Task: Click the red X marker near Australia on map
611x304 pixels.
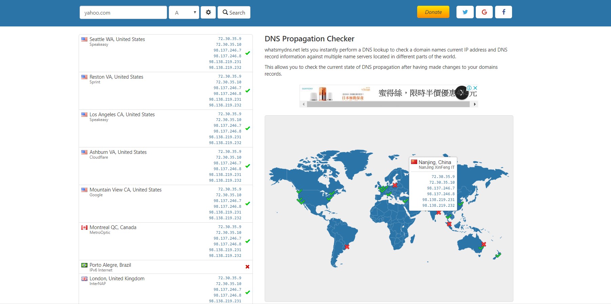Action: click(484, 244)
